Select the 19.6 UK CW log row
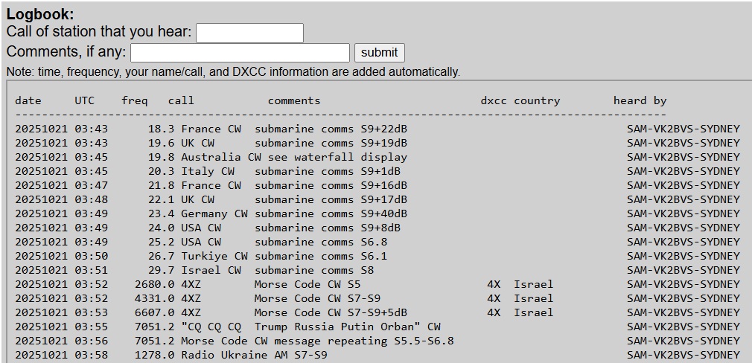 click(x=377, y=143)
